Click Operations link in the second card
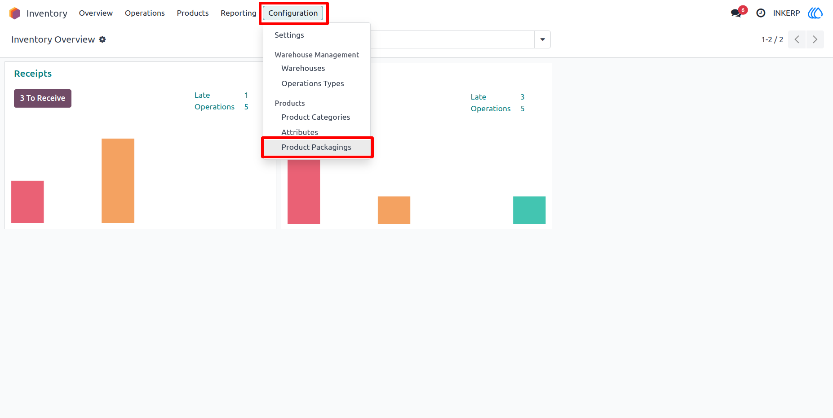This screenshot has height=418, width=833. click(x=491, y=109)
